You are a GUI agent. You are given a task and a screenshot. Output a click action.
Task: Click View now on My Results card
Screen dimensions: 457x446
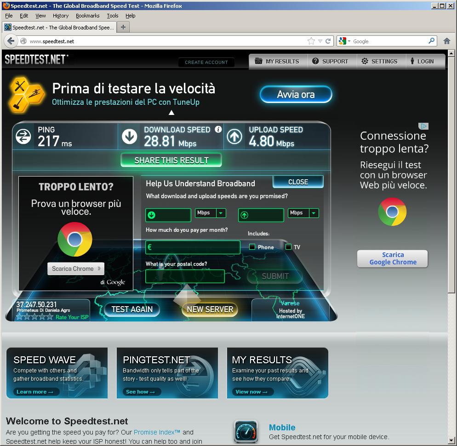[252, 392]
